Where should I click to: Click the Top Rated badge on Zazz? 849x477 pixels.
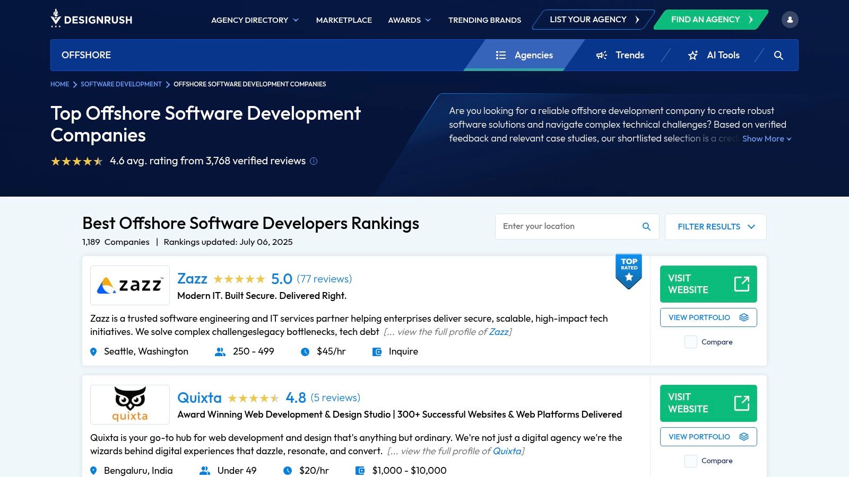(629, 270)
